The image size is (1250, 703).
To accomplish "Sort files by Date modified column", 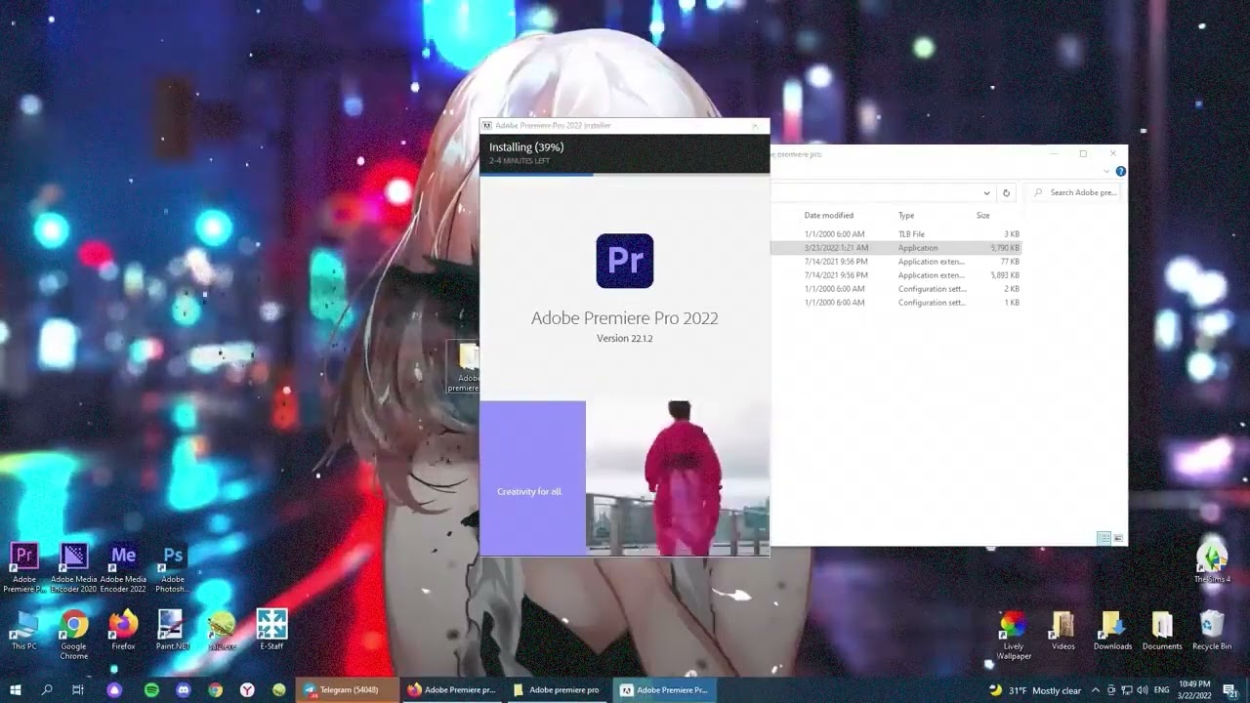I will tap(829, 215).
